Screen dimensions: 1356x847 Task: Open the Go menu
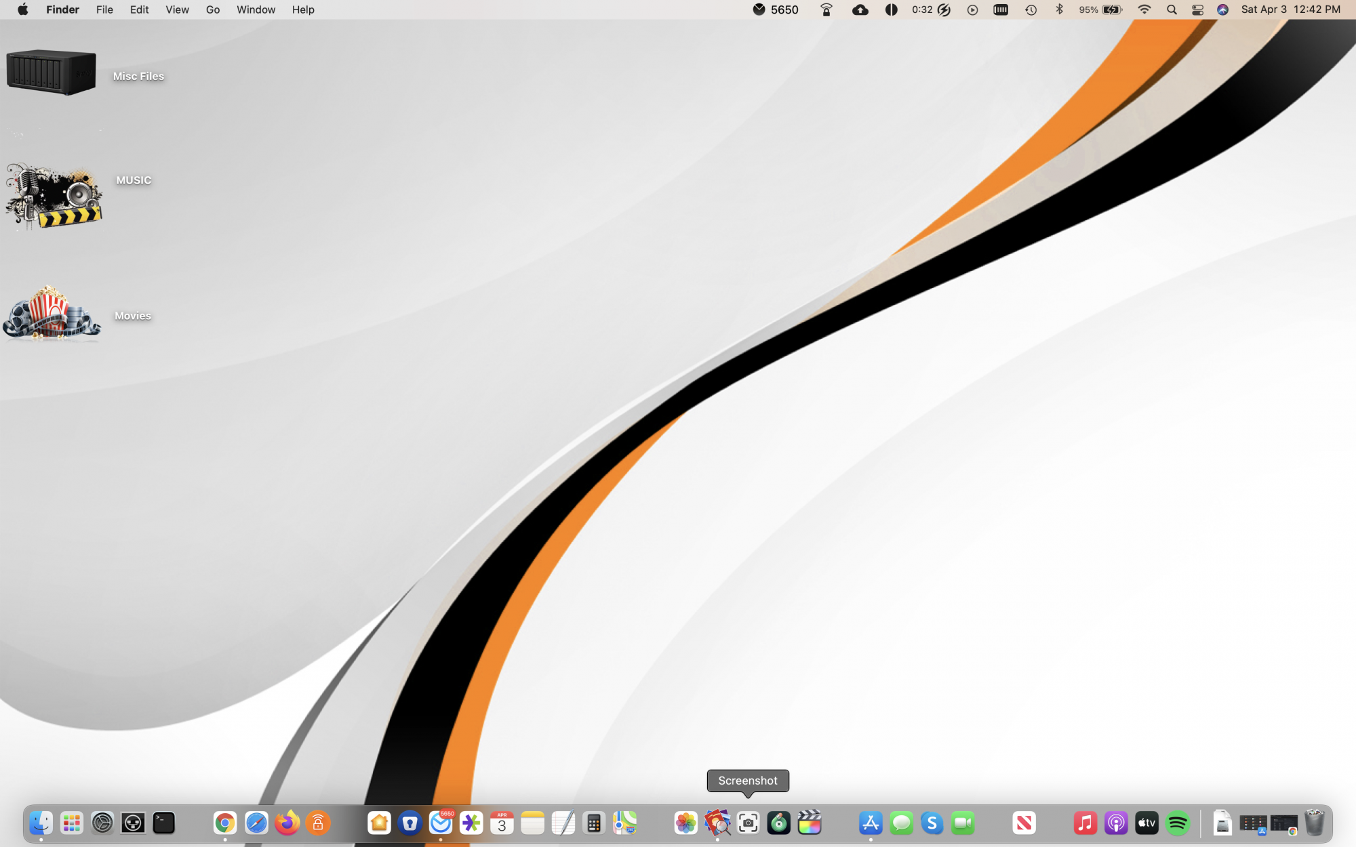click(x=213, y=9)
